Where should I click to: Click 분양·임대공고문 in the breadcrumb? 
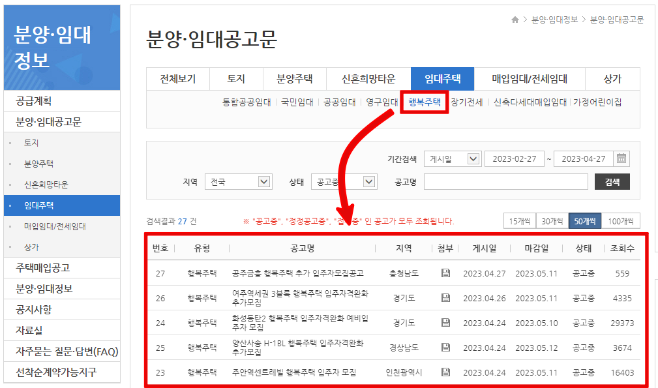tap(617, 20)
